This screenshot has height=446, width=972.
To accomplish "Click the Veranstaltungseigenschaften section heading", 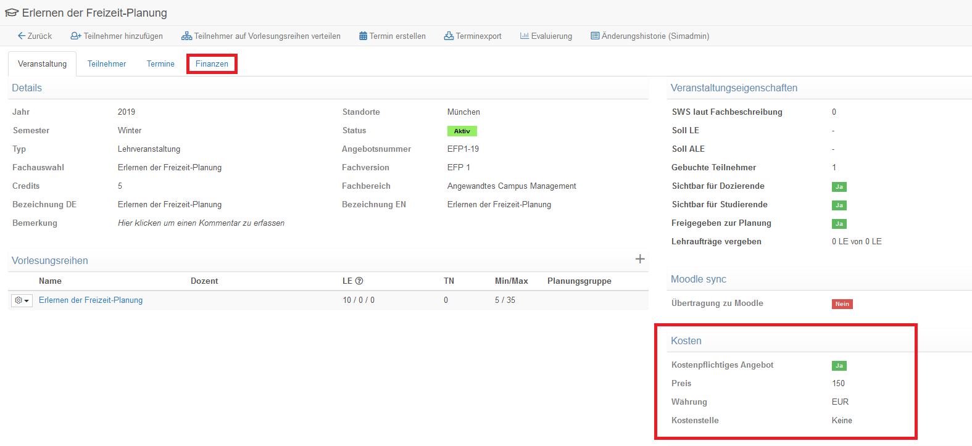I will pos(734,88).
